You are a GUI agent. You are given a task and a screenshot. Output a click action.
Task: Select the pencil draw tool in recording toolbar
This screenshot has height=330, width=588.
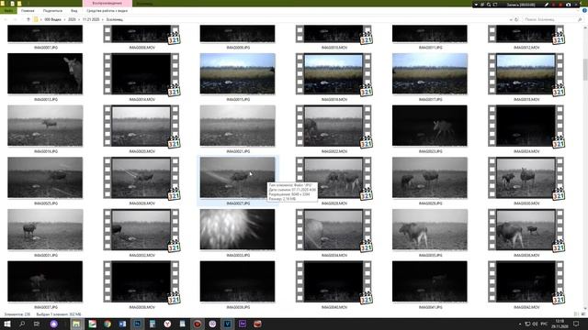(547, 5)
